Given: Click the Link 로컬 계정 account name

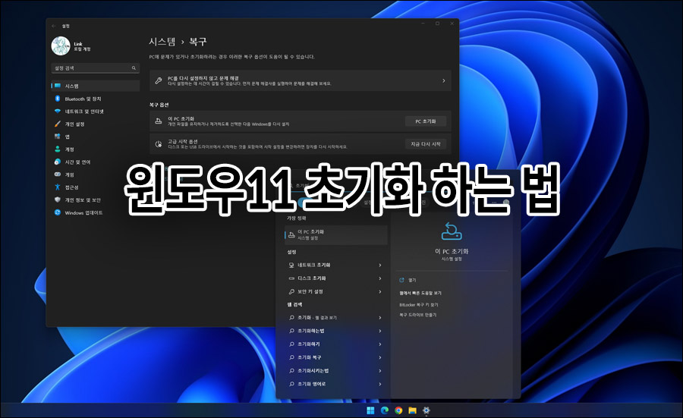Looking at the screenshot, I should click(82, 46).
